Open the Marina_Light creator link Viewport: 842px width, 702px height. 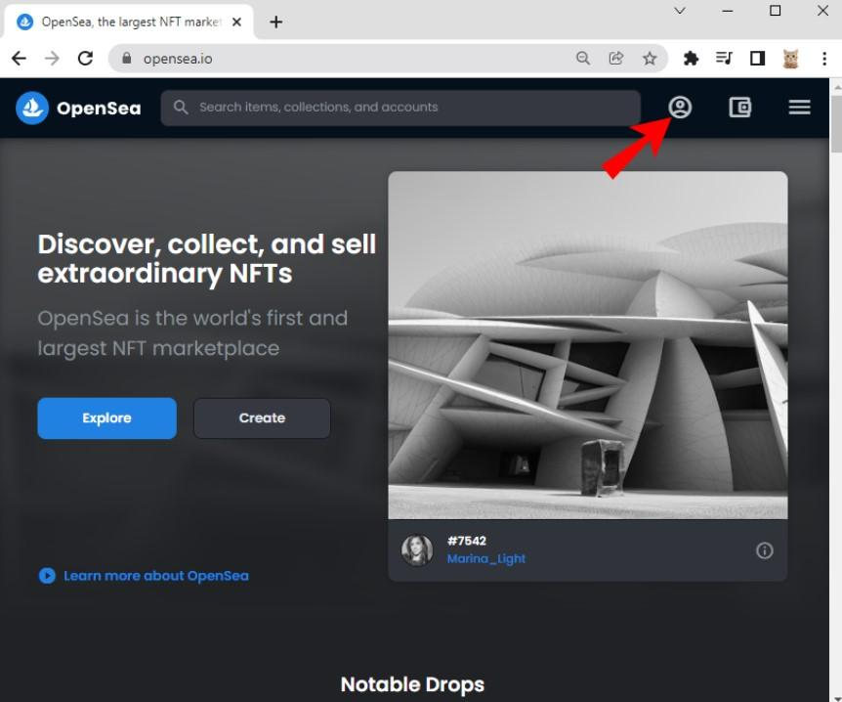[x=486, y=559]
